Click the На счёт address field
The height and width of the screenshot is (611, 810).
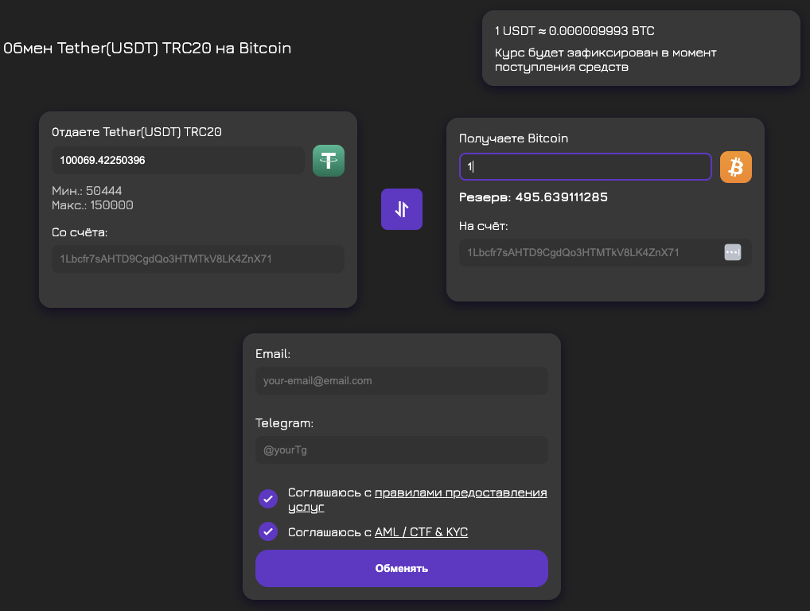(x=589, y=252)
